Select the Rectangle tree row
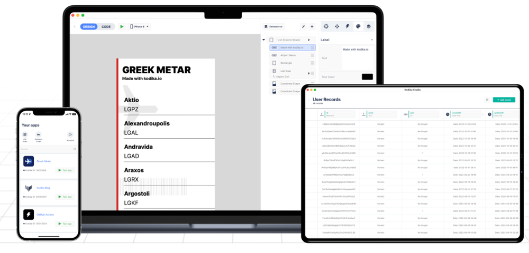Screen dimensions: 529x253 (293, 63)
